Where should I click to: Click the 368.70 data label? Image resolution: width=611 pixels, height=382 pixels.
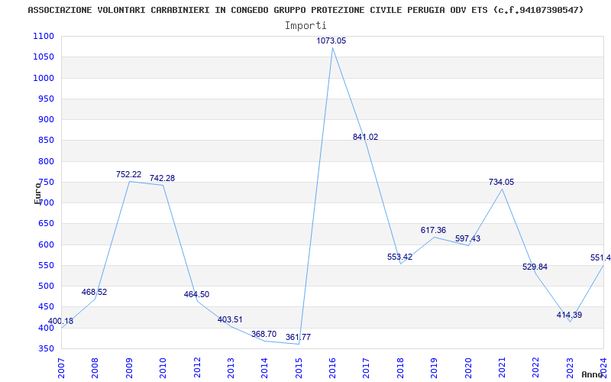tap(263, 334)
